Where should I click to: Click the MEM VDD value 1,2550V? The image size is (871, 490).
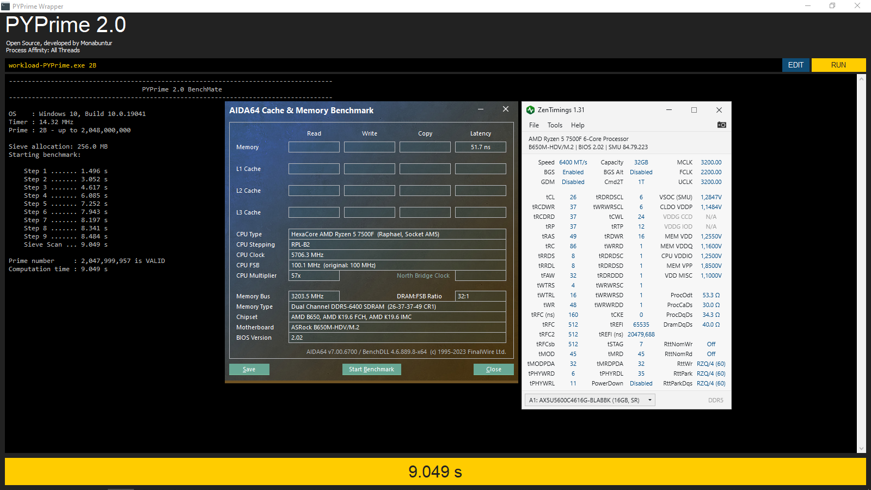click(x=711, y=236)
